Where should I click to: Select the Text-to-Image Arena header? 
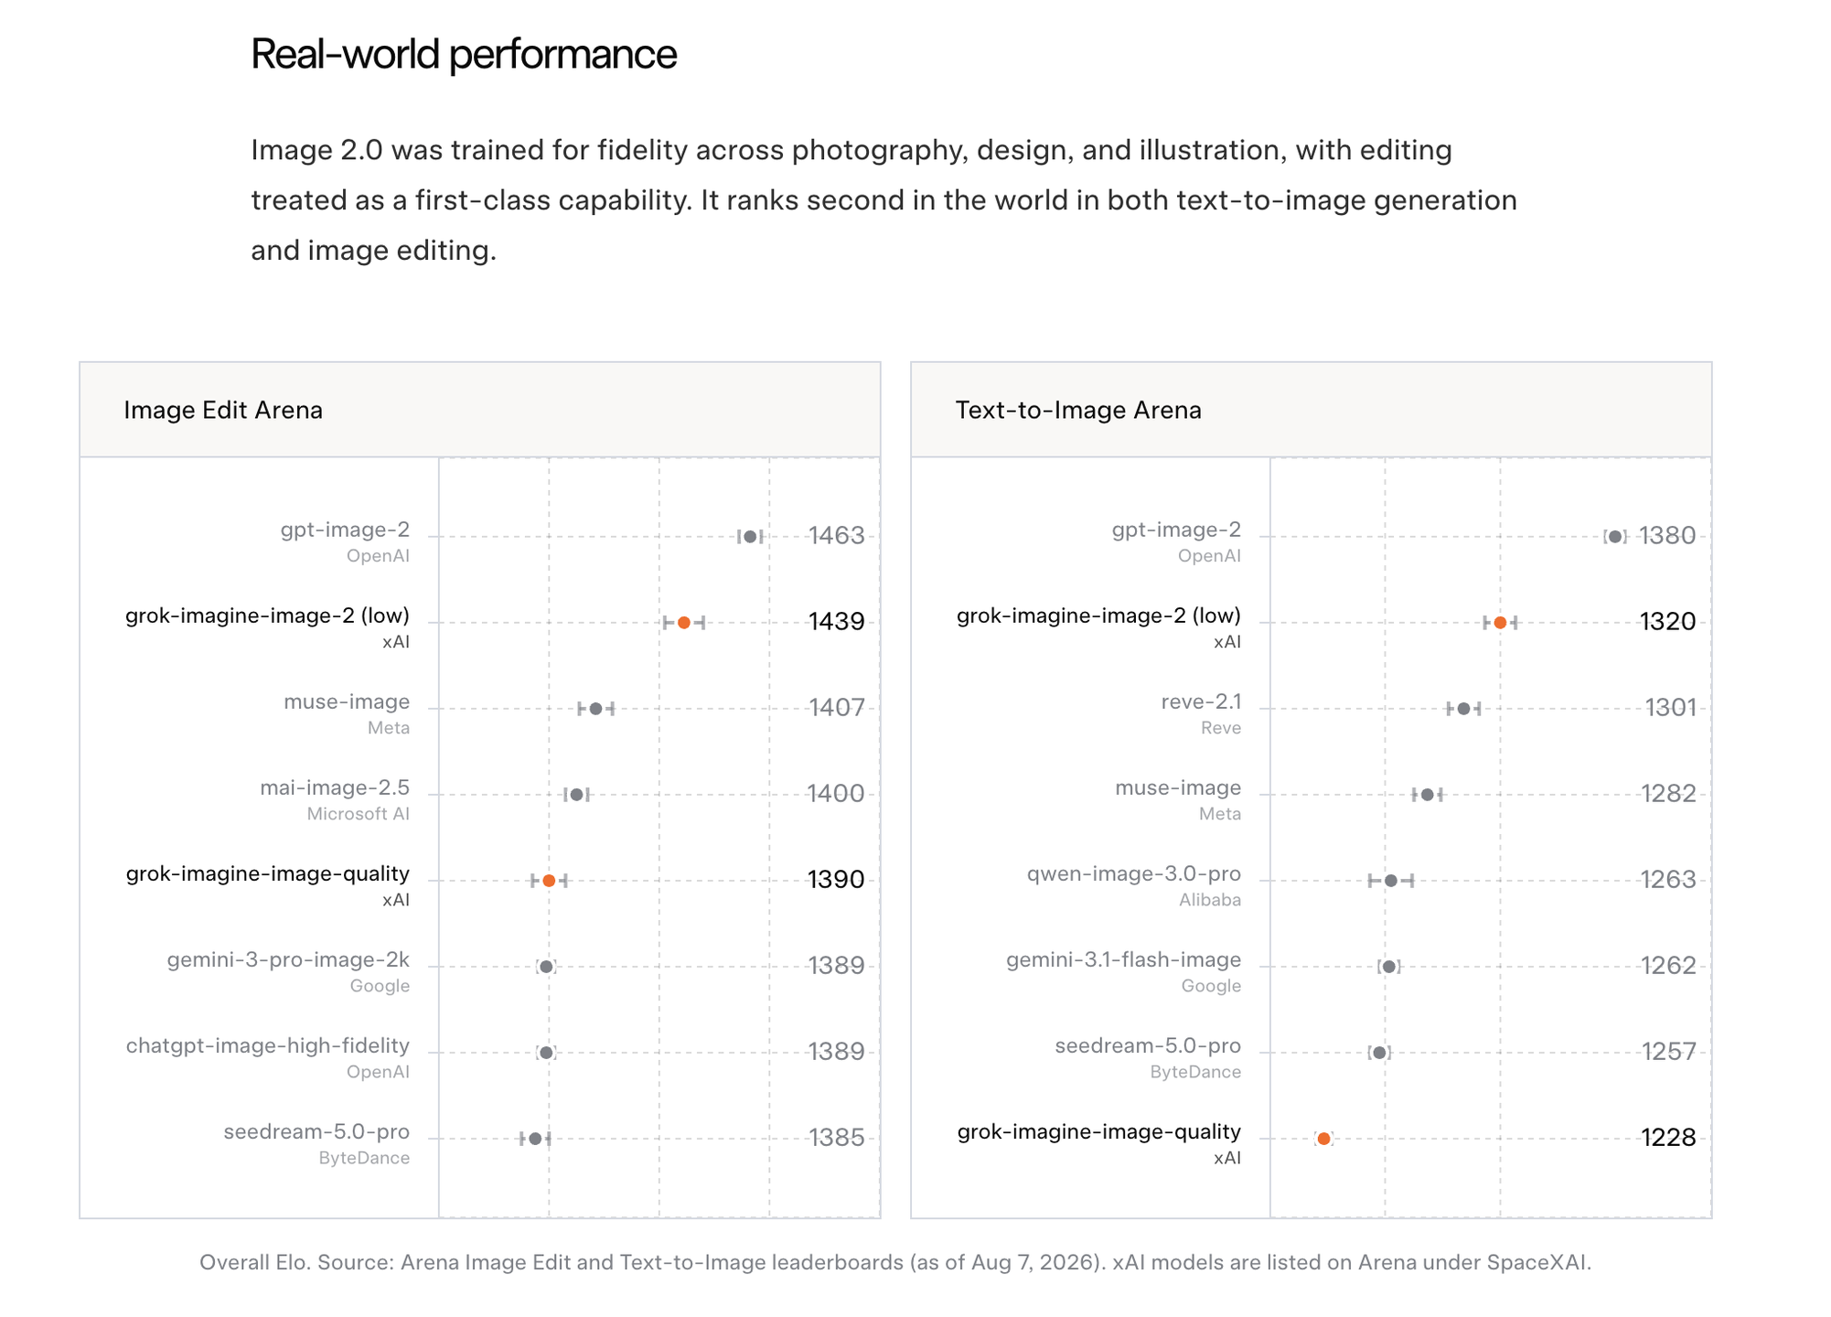1078,410
